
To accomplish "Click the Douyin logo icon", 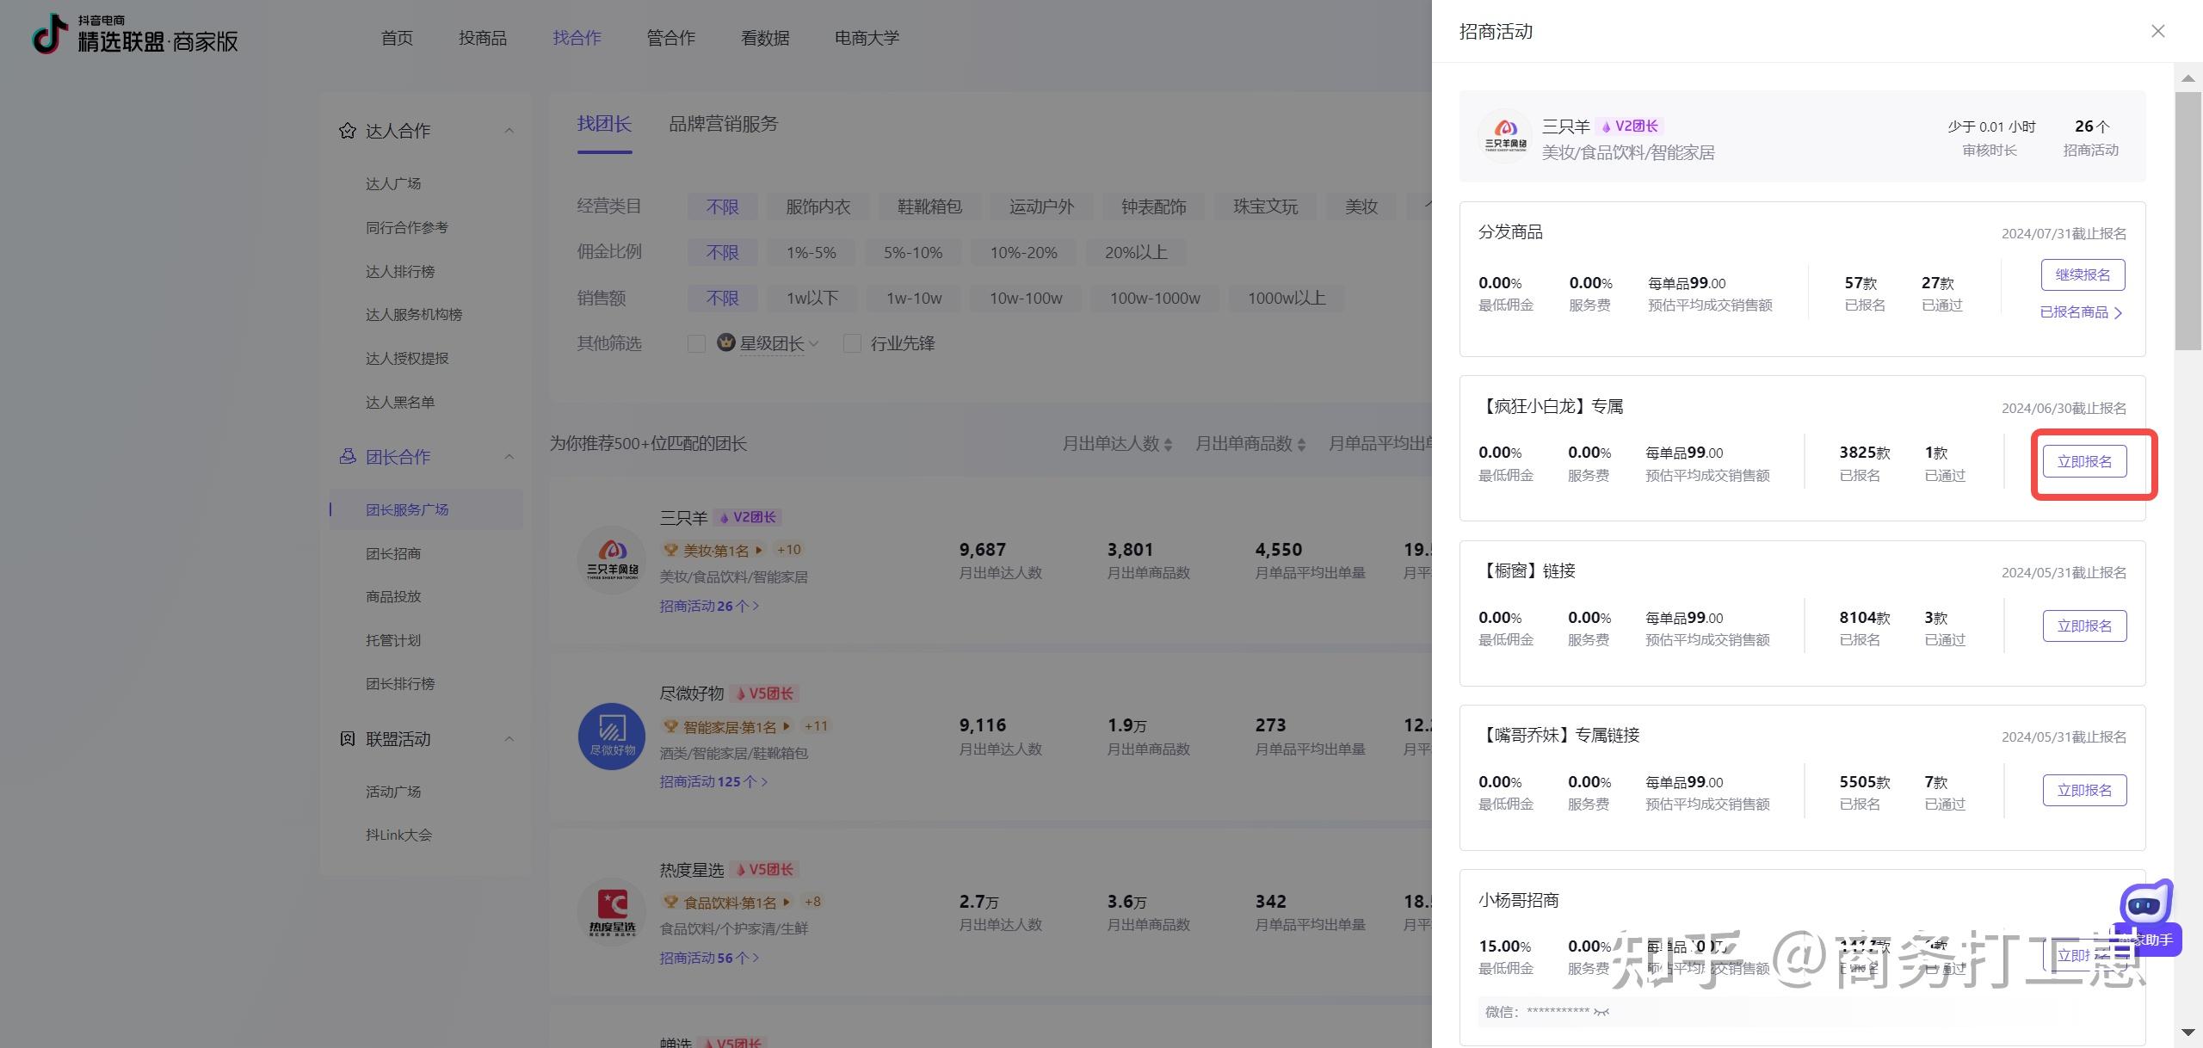I will click(x=50, y=34).
